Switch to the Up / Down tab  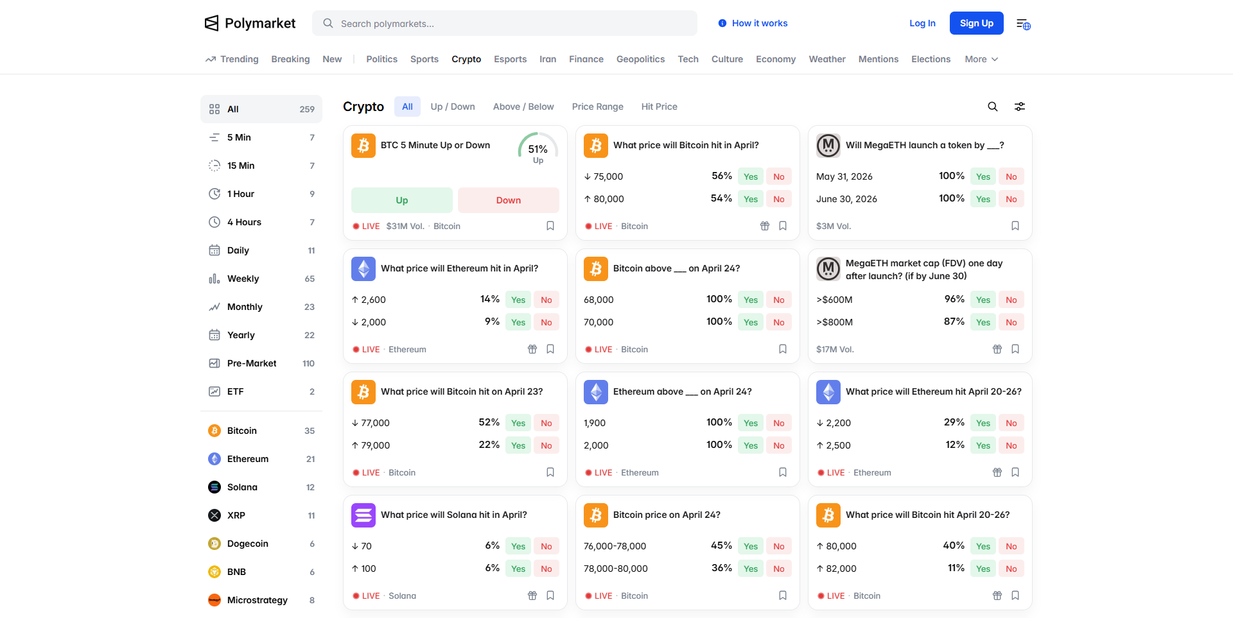[452, 107]
